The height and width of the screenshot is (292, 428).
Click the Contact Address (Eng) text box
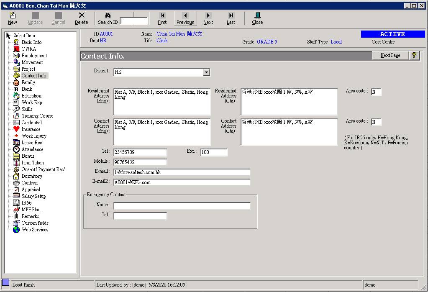pyautogui.click(x=162, y=131)
